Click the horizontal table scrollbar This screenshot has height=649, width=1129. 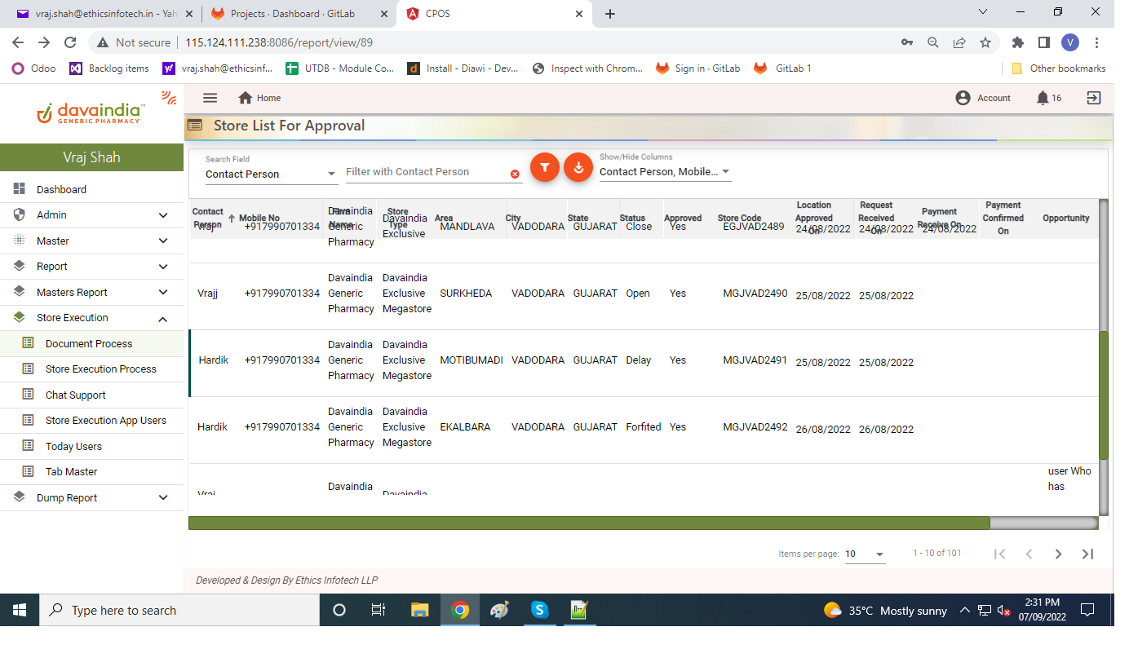pos(588,523)
